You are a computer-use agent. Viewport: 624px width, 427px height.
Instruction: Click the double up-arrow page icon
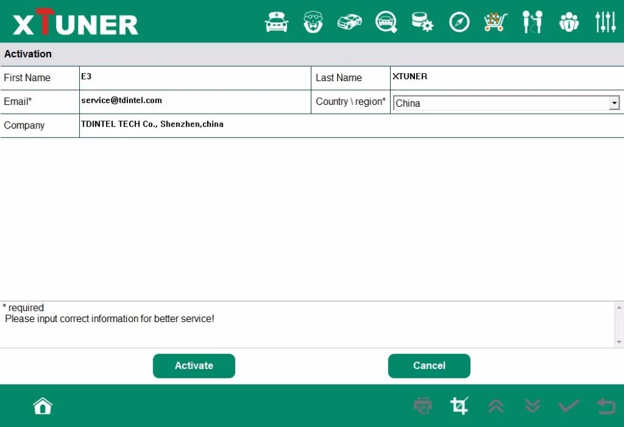coord(496,406)
